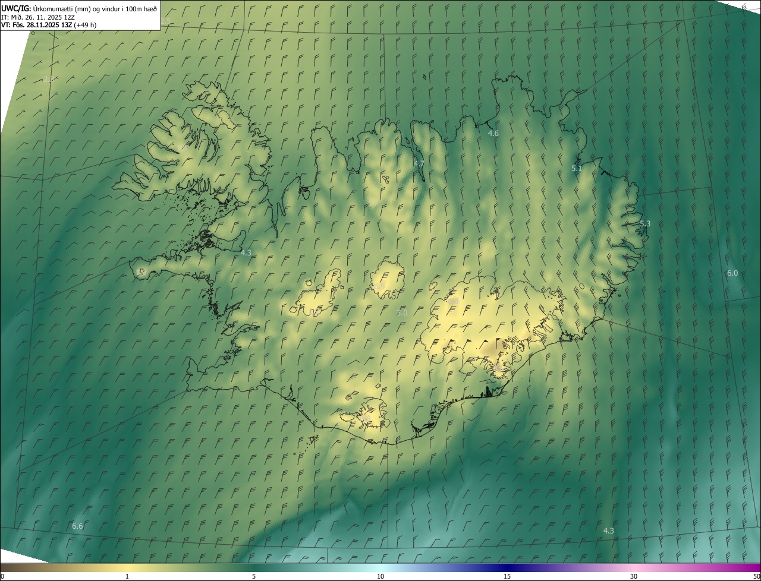
Task: Click the 0.9 value on Hofsjökull glacier
Action: pos(379,287)
